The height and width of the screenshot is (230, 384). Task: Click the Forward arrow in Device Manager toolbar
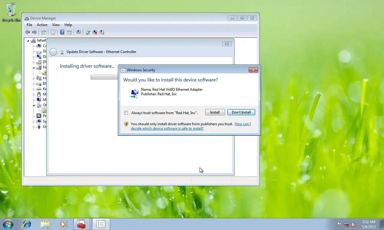point(34,32)
